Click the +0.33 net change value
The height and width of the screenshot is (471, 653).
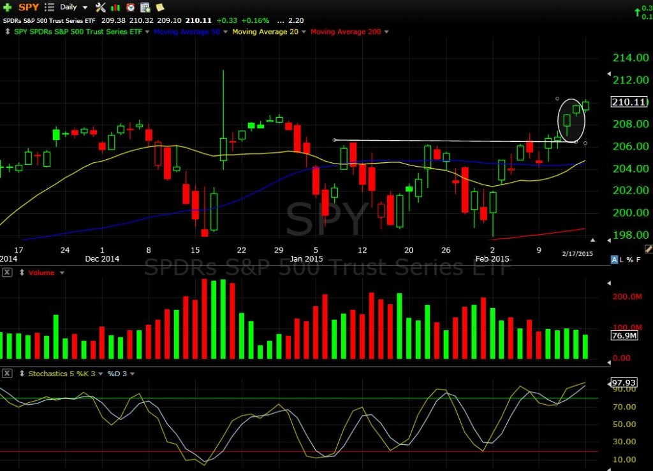(x=226, y=20)
